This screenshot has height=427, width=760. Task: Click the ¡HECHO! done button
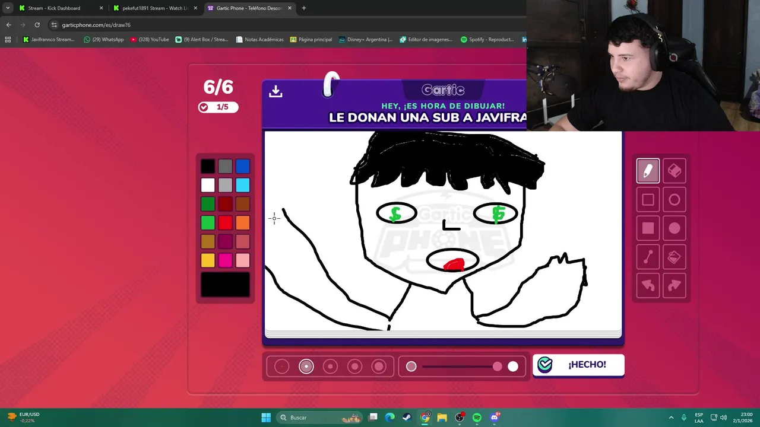pyautogui.click(x=578, y=365)
